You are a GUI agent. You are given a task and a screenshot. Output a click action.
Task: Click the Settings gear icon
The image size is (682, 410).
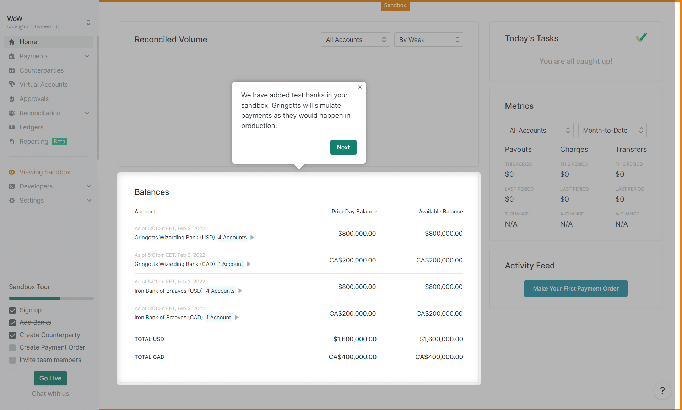12,201
